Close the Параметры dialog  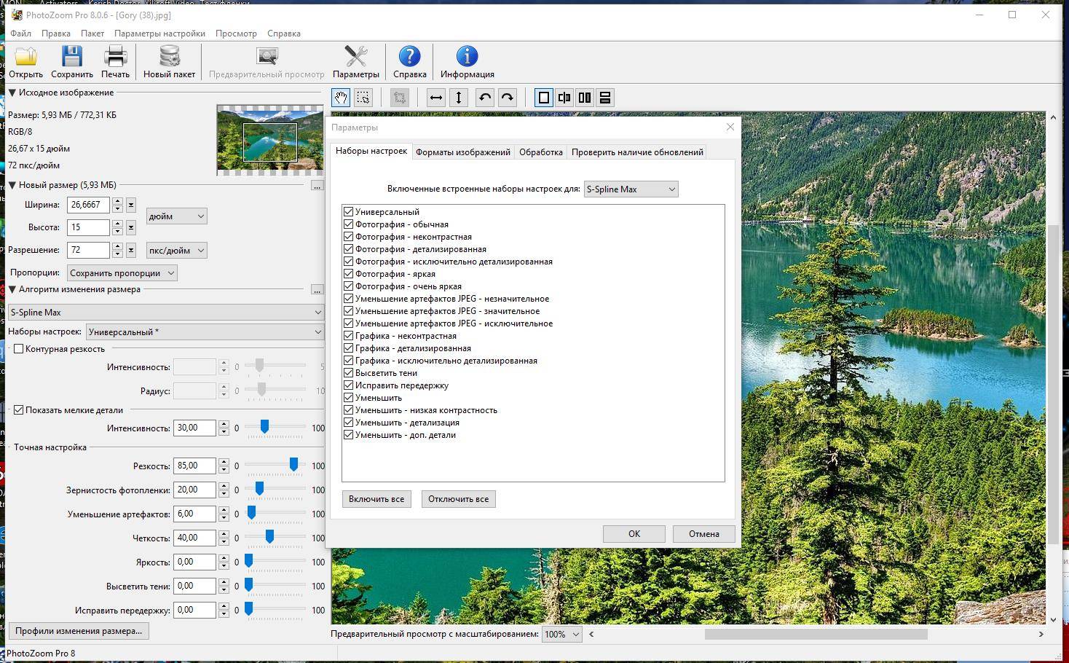pos(730,127)
